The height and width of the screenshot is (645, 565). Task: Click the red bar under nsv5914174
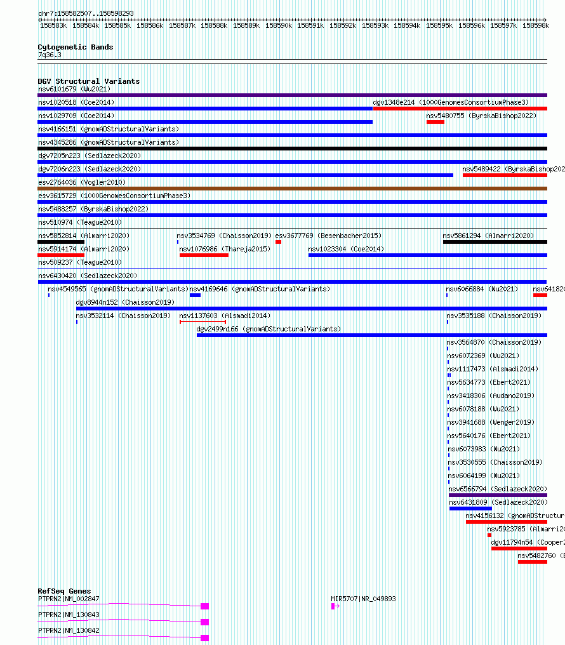[x=61, y=255]
